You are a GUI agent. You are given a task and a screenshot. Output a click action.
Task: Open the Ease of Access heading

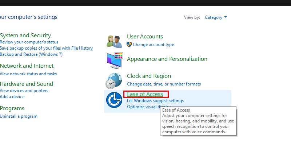click(x=145, y=94)
